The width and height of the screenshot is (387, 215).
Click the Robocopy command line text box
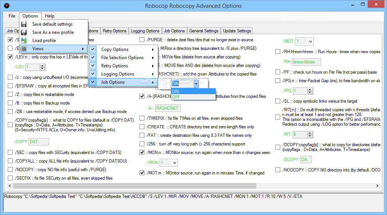pos(193,202)
